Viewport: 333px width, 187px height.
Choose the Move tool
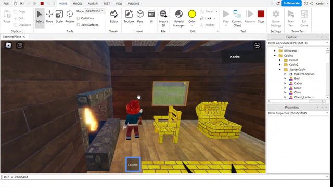[x=49, y=17]
